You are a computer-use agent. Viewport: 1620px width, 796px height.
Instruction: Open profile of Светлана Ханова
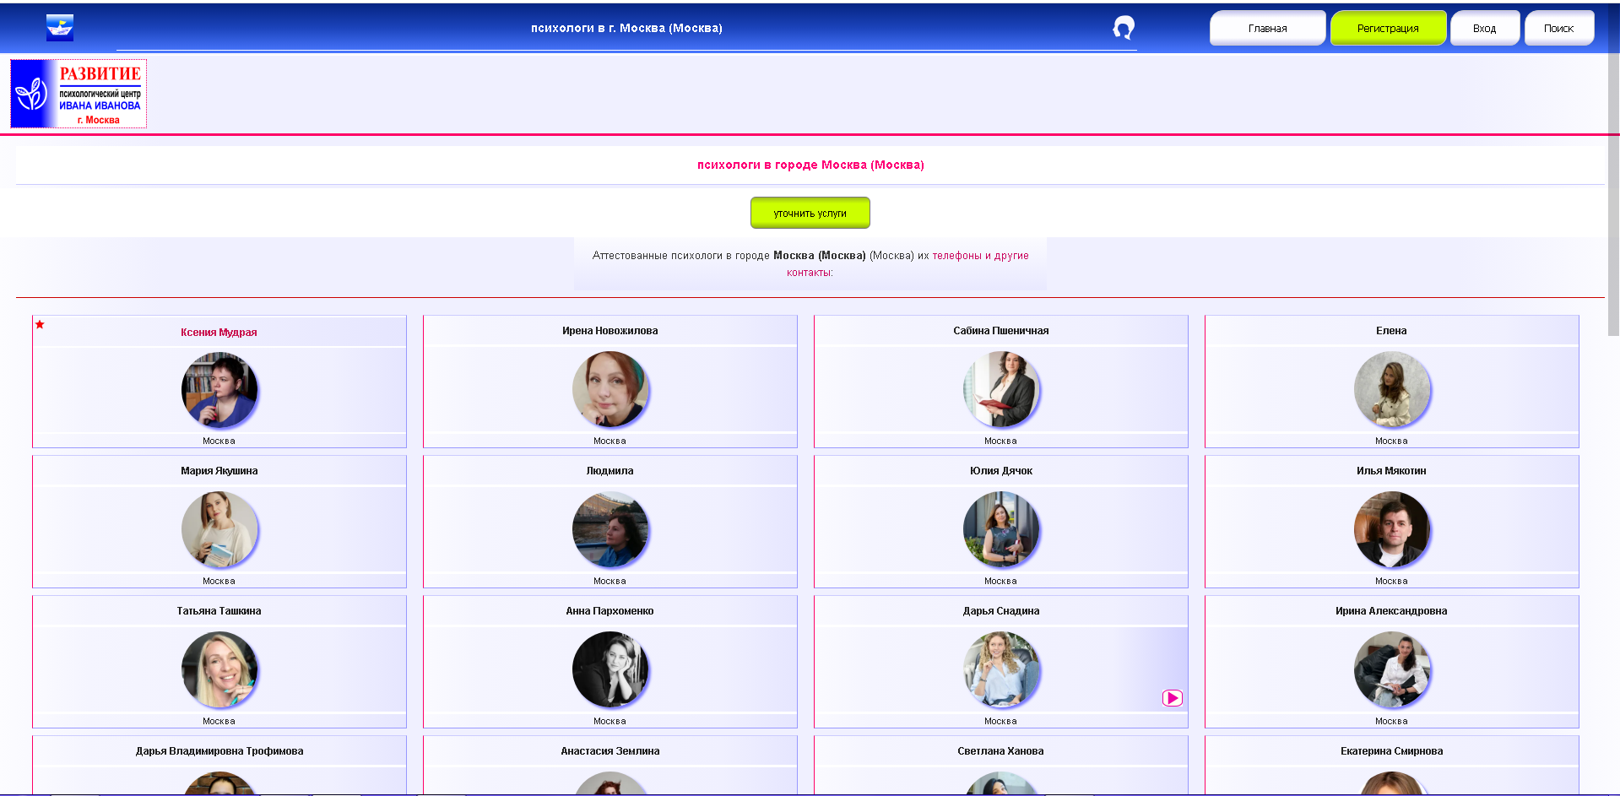click(1000, 751)
